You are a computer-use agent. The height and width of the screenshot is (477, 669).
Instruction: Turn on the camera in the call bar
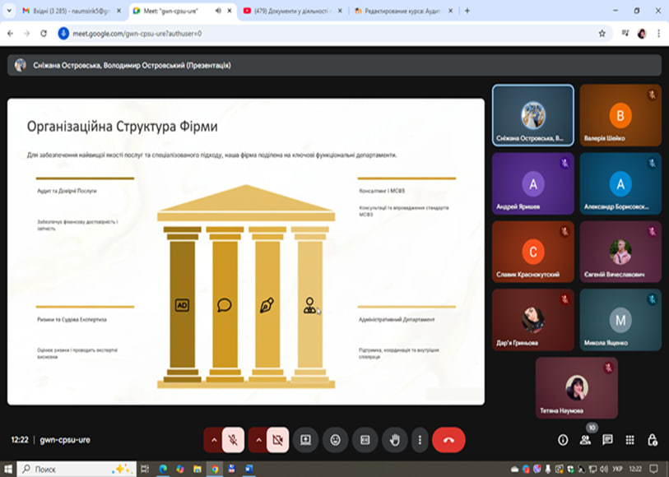(x=278, y=440)
